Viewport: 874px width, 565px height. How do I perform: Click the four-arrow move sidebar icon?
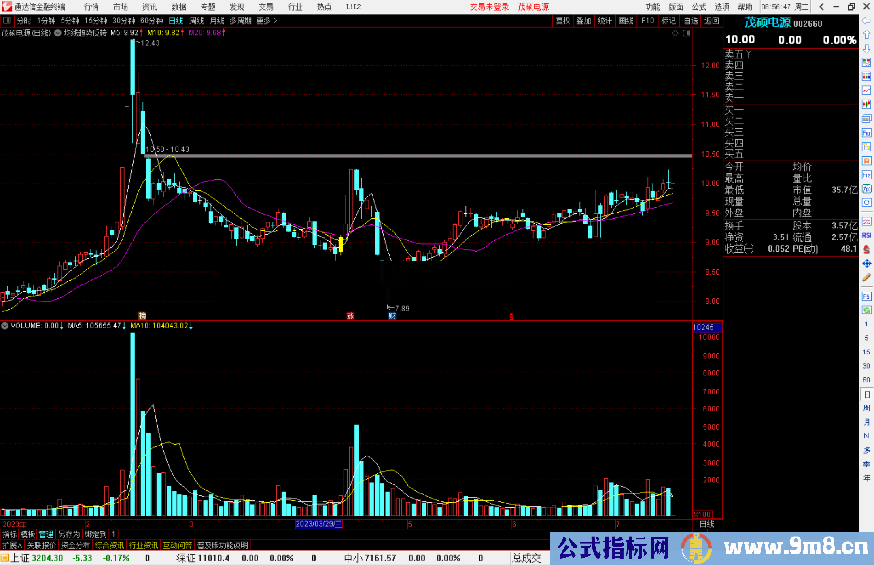tap(866, 264)
